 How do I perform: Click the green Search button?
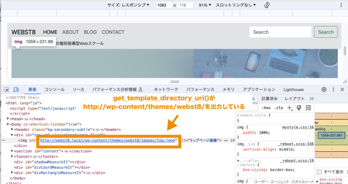click(326, 32)
